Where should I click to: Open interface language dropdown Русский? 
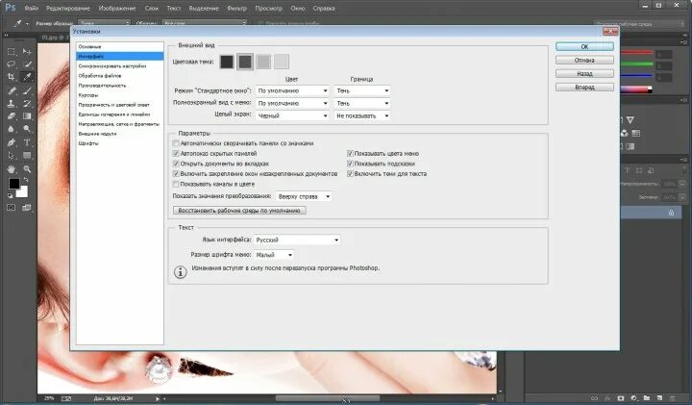pos(297,240)
